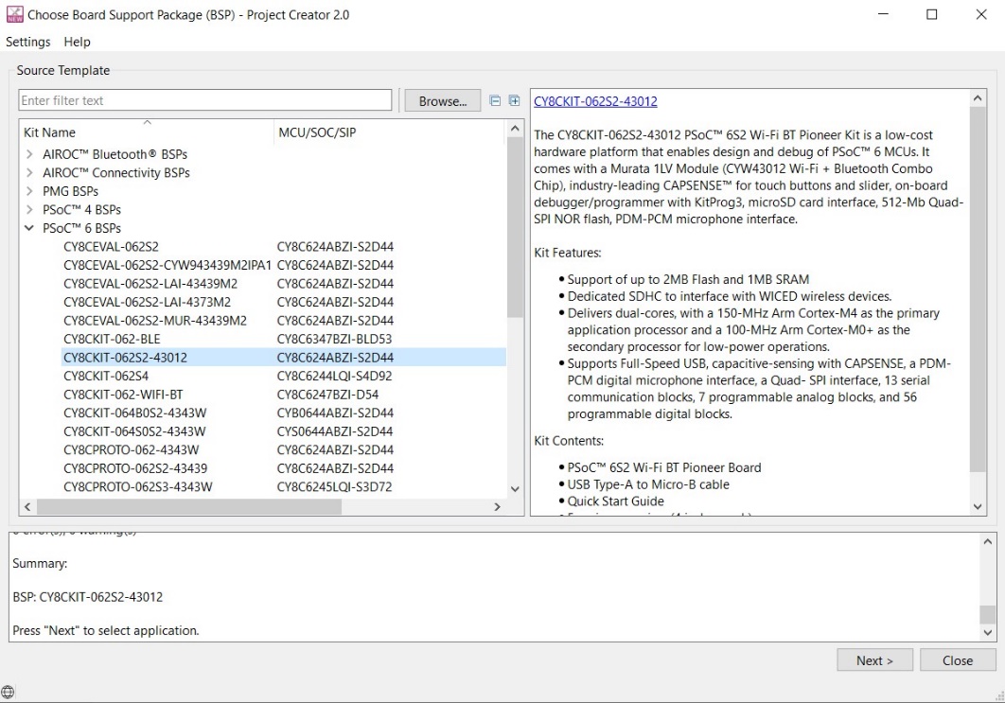Click description pane scroll down arrow
The image size is (1005, 703).
click(977, 506)
